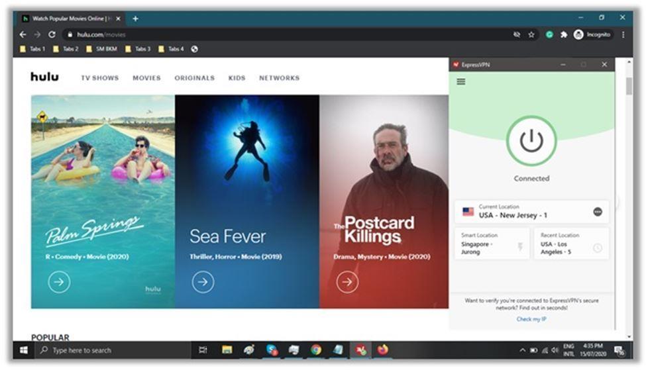646x370 pixels.
Task: Open Palm Springs via its arrow button
Action: coord(59,282)
